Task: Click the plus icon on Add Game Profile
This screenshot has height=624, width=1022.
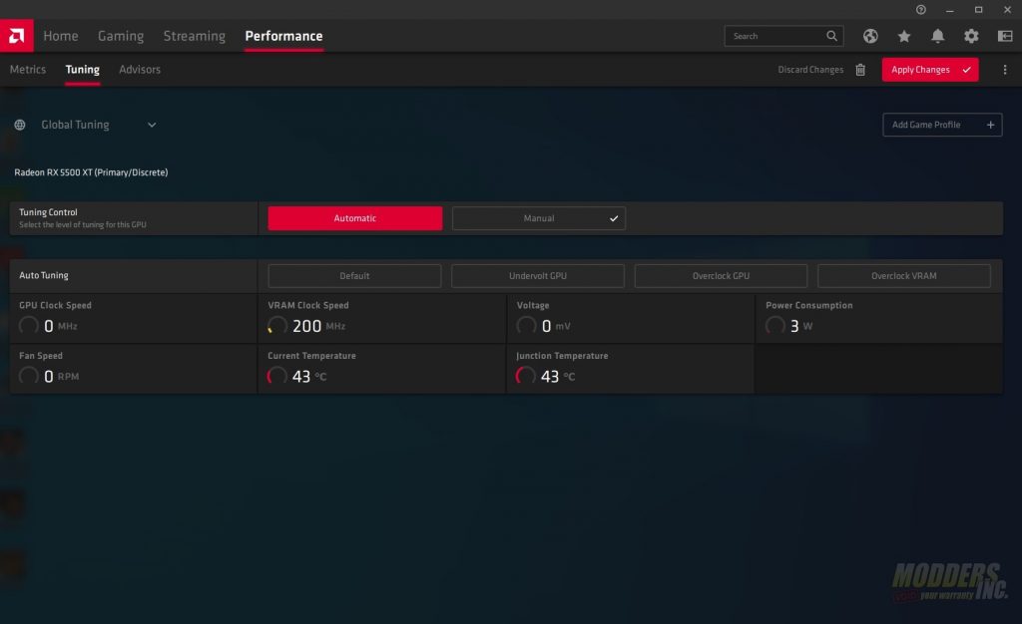Action: 990,125
